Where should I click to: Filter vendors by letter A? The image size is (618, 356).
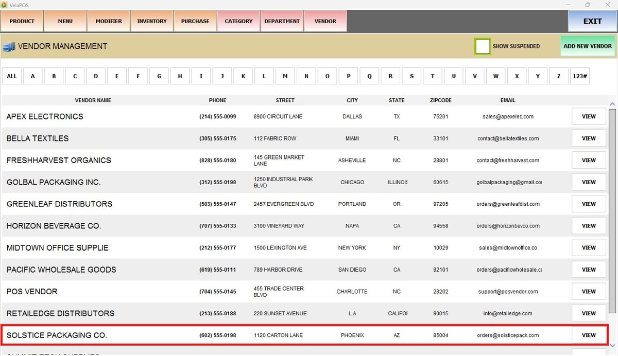(x=33, y=76)
